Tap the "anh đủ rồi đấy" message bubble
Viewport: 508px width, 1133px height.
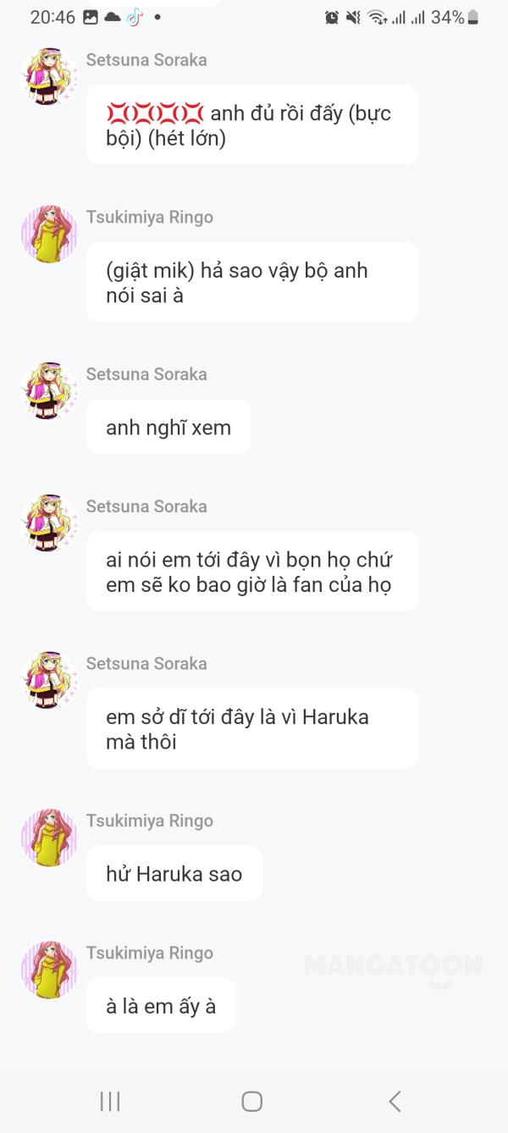(252, 124)
